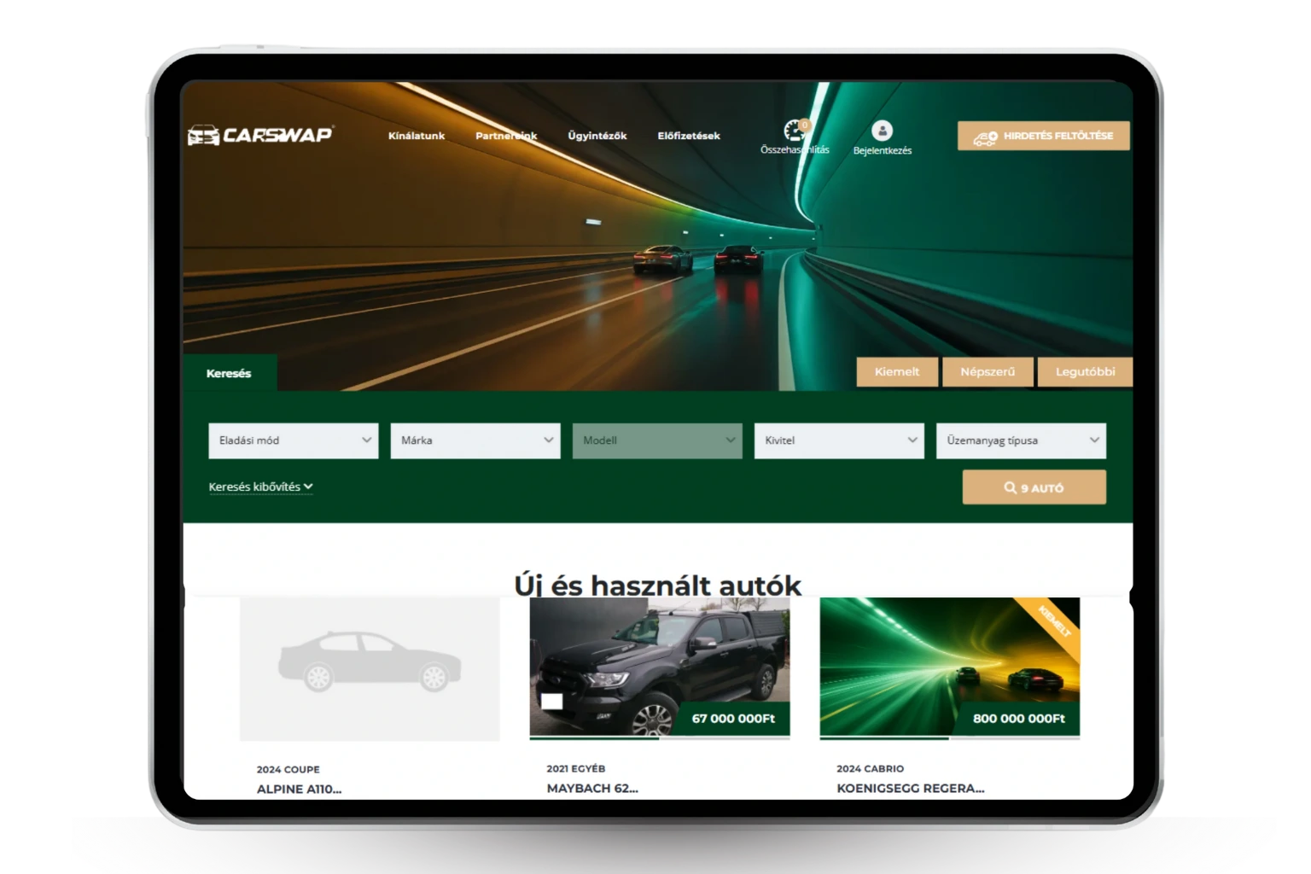Image resolution: width=1311 pixels, height=874 pixels.
Task: Switch to the Kiemelt tab
Action: (x=896, y=372)
